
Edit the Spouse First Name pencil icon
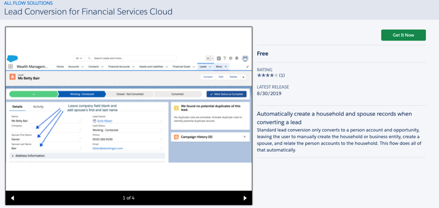click(80, 139)
